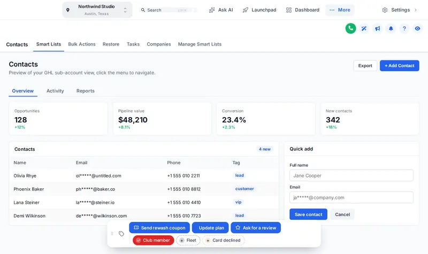
Task: Click the location pin icon beside Northwind Studio
Action: pyautogui.click(x=68, y=10)
